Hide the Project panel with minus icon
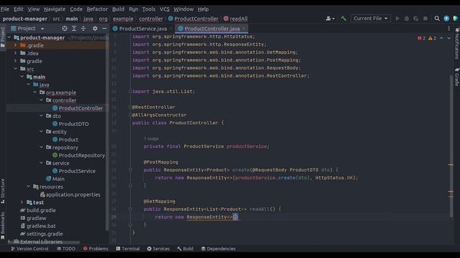Image resolution: width=460 pixels, height=258 pixels. click(x=104, y=29)
